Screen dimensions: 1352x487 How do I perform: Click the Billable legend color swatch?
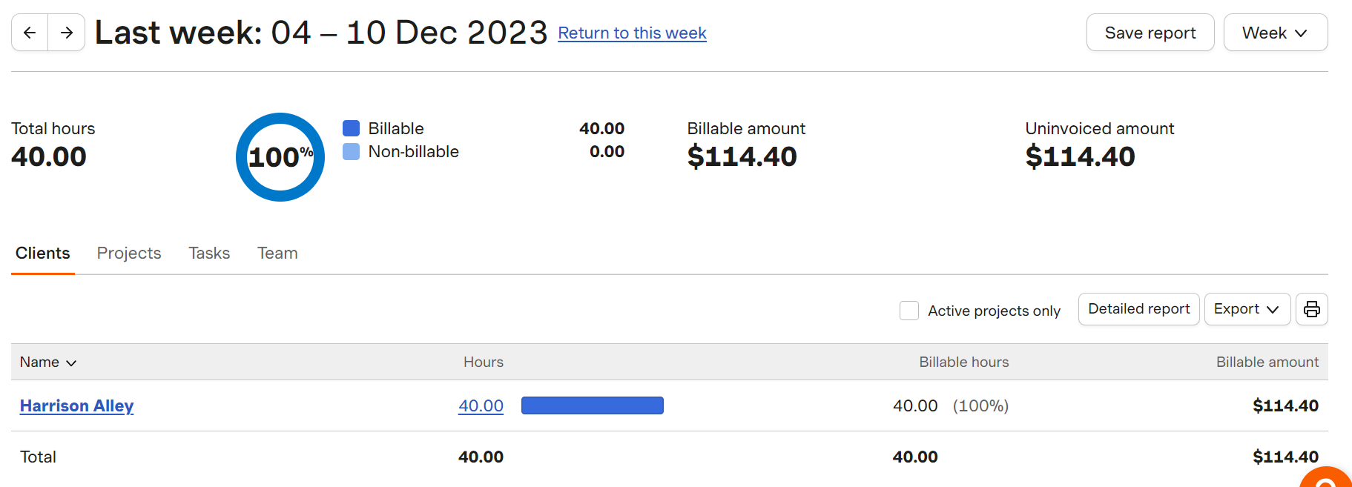pyautogui.click(x=351, y=128)
